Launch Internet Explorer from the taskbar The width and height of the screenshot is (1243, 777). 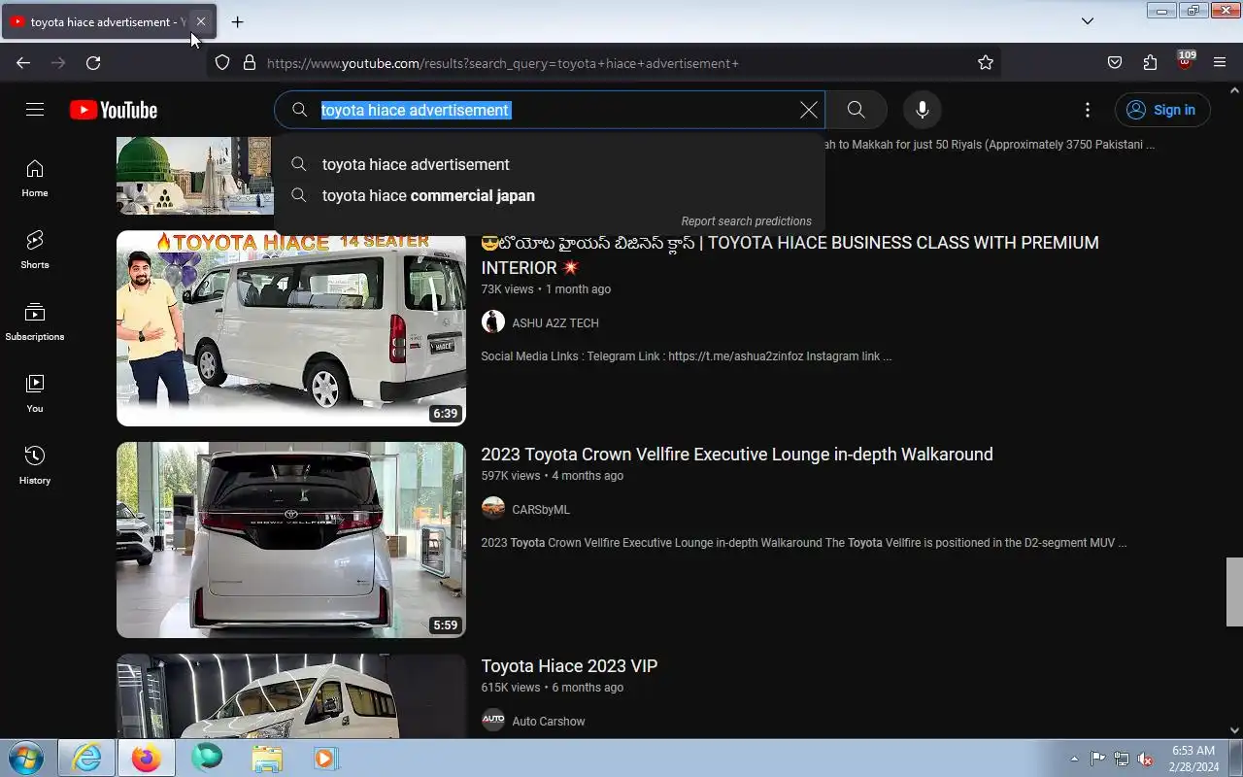[x=86, y=758]
